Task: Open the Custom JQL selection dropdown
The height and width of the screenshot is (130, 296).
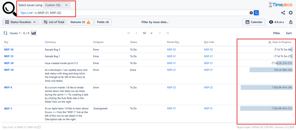Action: pos(57,5)
